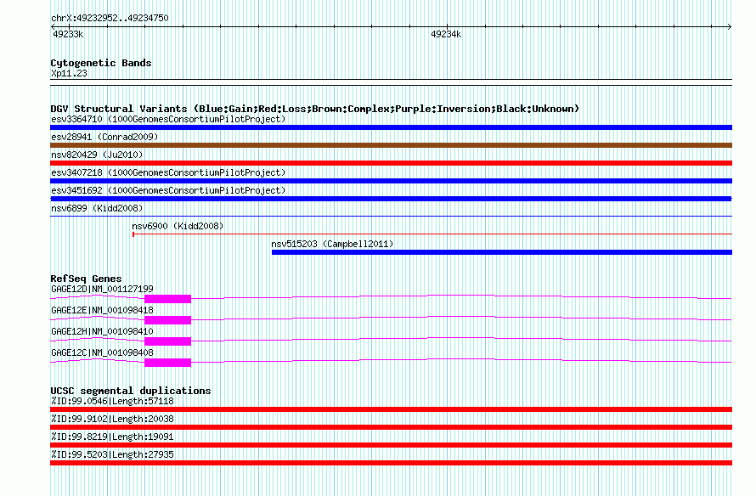Click the %ID:99.5203|Length:27935 label
This screenshot has height=496, width=756.
112,454
